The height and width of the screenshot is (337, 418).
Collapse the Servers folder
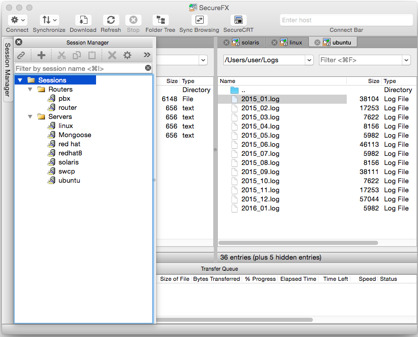tap(30, 116)
